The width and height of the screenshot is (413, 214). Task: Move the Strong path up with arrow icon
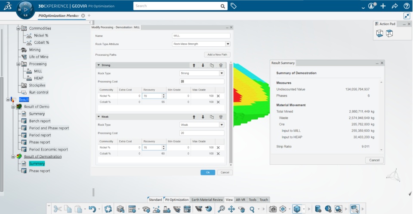tap(194, 65)
